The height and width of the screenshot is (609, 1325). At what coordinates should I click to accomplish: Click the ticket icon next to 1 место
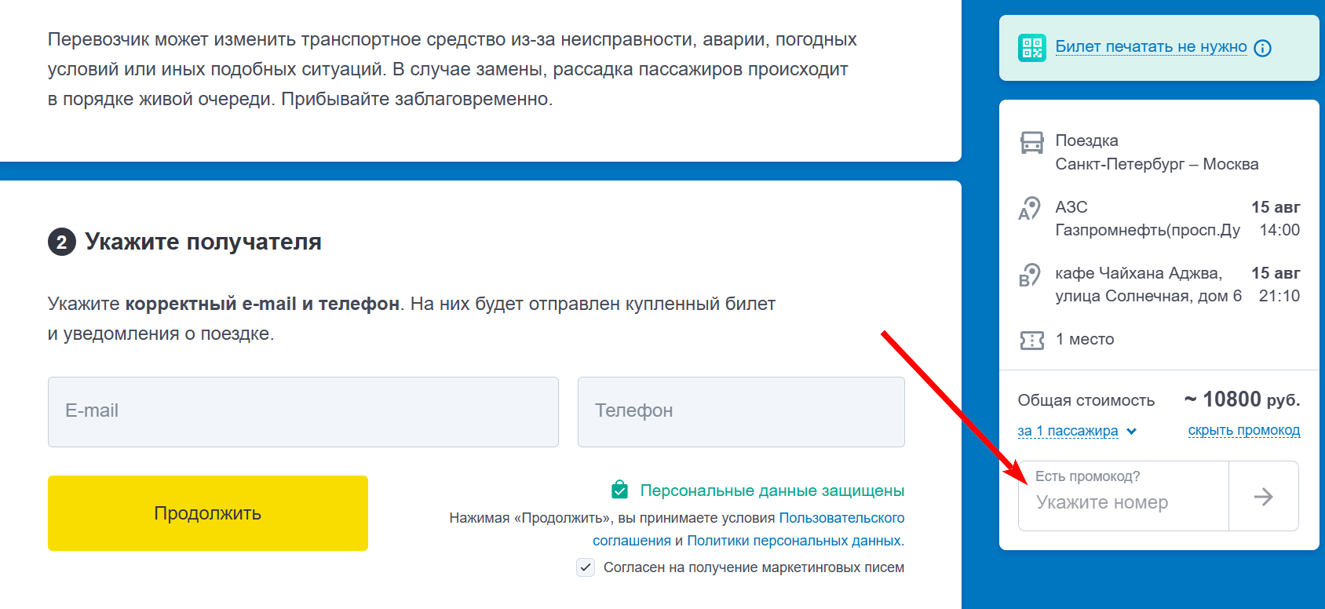[1031, 339]
